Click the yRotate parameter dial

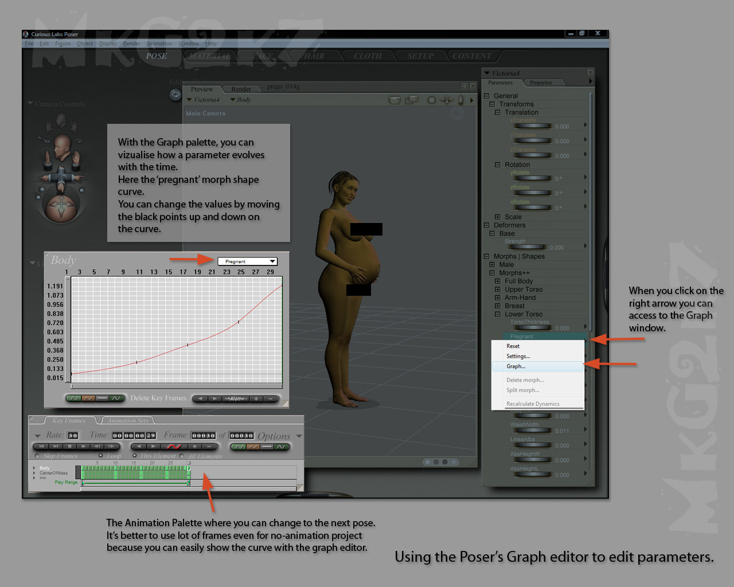coord(532,178)
